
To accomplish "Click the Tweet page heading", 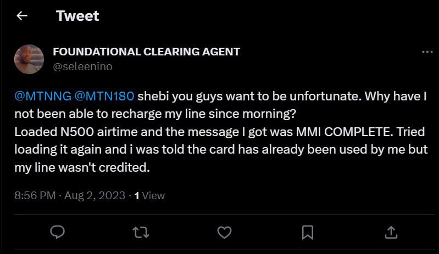I will [x=77, y=16].
